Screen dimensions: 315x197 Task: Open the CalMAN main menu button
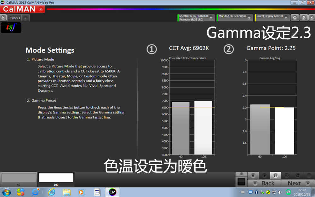(22, 9)
